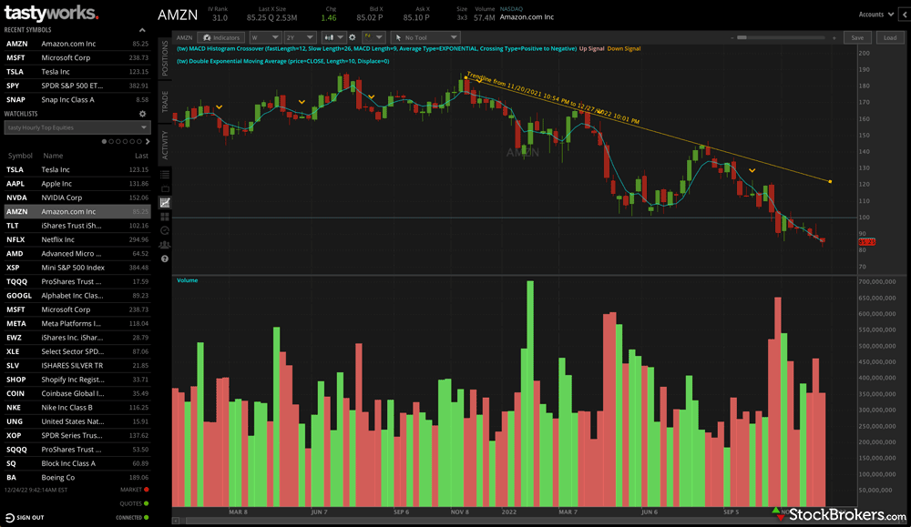Select MSFT in Recent Symbols
911x527 pixels.
pos(77,58)
